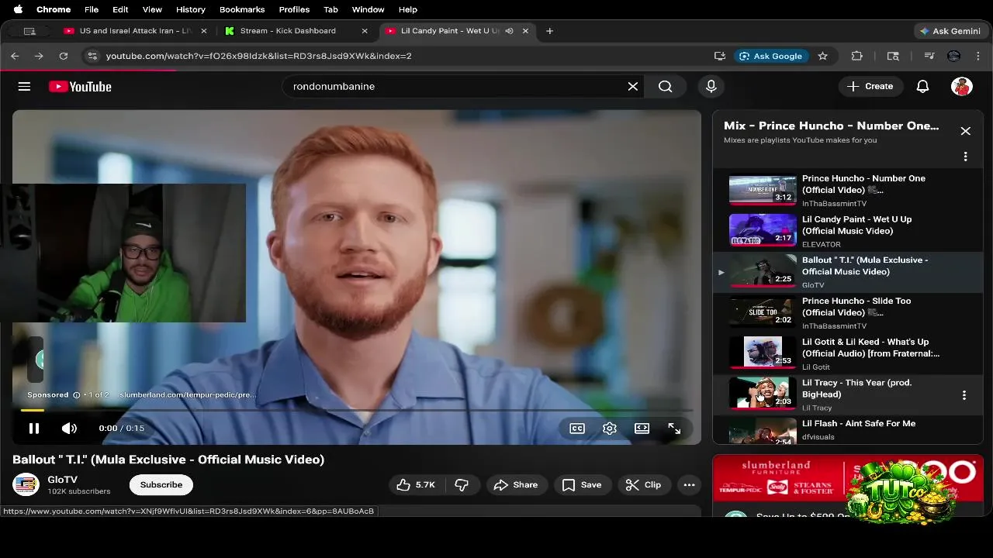993x558 pixels.
Task: Play Prince Huncho Slide Too video
Action: click(x=848, y=313)
